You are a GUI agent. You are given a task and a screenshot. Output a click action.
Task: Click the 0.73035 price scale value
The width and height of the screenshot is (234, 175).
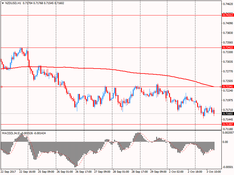(228, 62)
